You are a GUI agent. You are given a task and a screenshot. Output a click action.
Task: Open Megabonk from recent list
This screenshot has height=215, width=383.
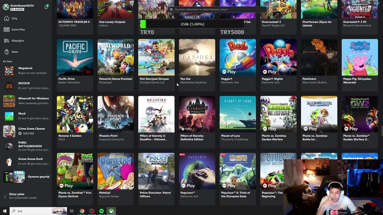click(x=26, y=71)
